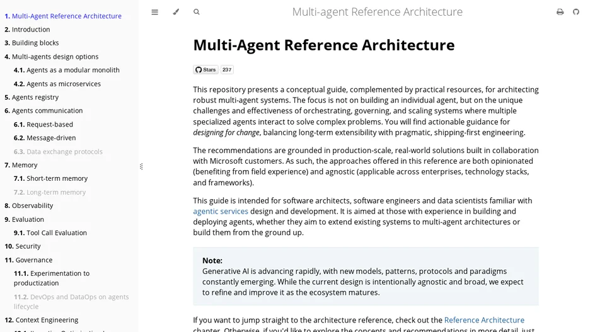This screenshot has width=590, height=332.
Task: Click the greyed Data exchange protocols entry
Action: tap(58, 152)
